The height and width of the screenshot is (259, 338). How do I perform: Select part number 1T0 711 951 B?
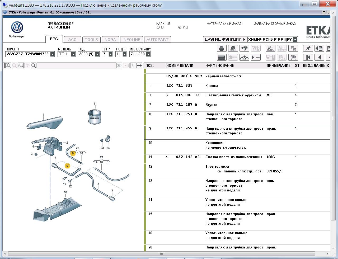(x=182, y=114)
